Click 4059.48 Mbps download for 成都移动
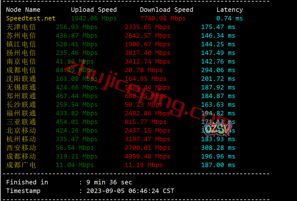The width and height of the screenshot is (297, 201). click(x=147, y=156)
